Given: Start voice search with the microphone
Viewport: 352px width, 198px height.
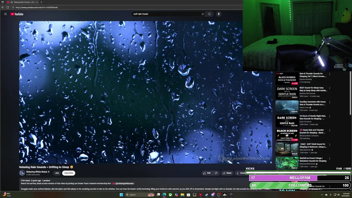Looking at the screenshot, I should (x=219, y=14).
